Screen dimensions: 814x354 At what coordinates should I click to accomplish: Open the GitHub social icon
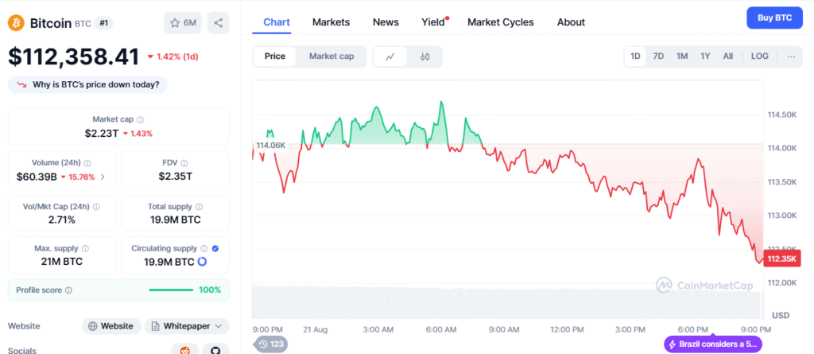tap(215, 349)
